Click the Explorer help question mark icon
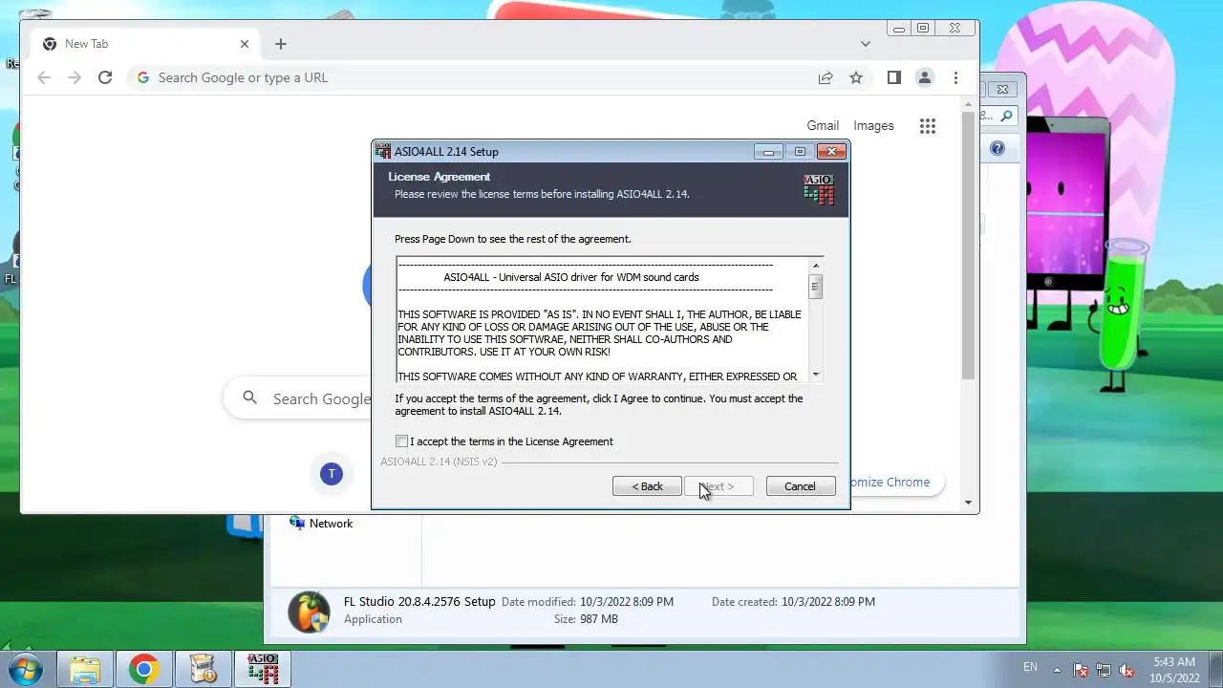 tap(998, 148)
